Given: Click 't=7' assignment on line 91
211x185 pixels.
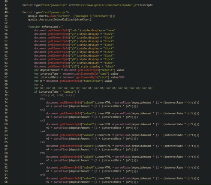Looking at the screenshot, I should tap(43, 164).
